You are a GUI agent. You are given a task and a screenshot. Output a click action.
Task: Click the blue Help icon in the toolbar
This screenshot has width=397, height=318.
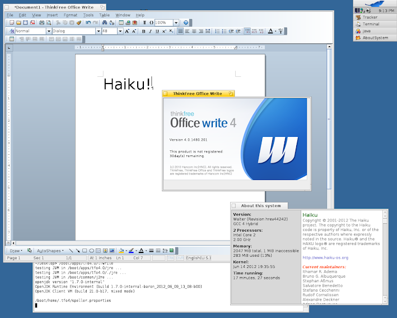[x=186, y=22]
